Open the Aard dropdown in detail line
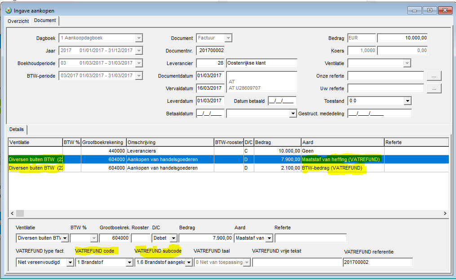The width and height of the screenshot is (456, 280). coord(269,238)
